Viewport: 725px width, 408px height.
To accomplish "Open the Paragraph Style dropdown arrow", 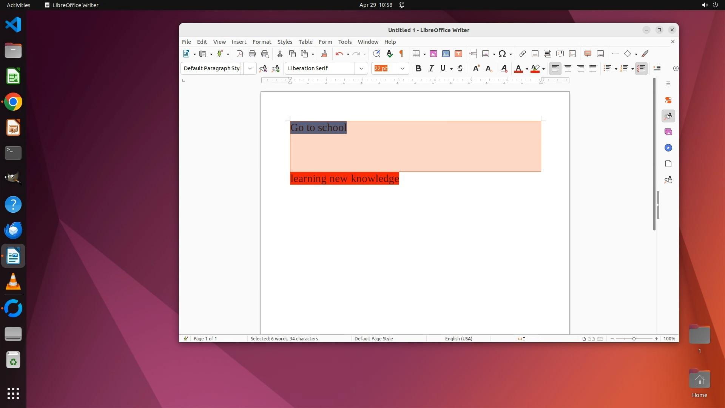I will [x=250, y=68].
